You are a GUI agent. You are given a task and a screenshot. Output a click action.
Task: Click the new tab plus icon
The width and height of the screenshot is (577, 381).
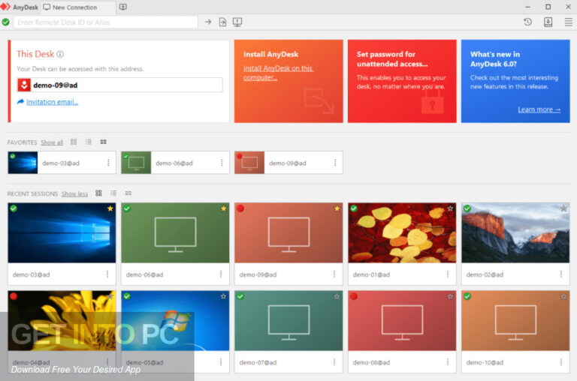click(123, 7)
